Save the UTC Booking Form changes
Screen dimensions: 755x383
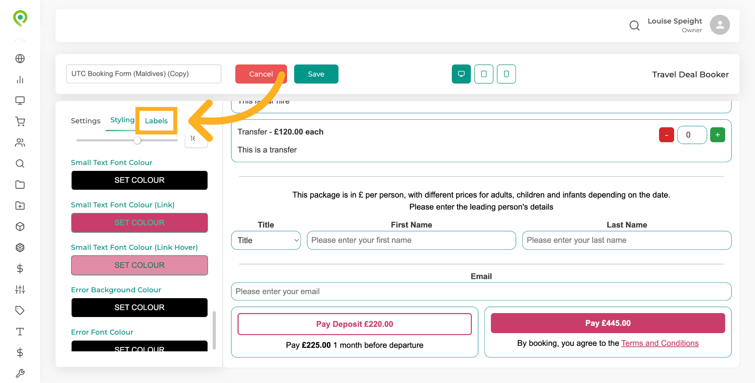click(316, 74)
